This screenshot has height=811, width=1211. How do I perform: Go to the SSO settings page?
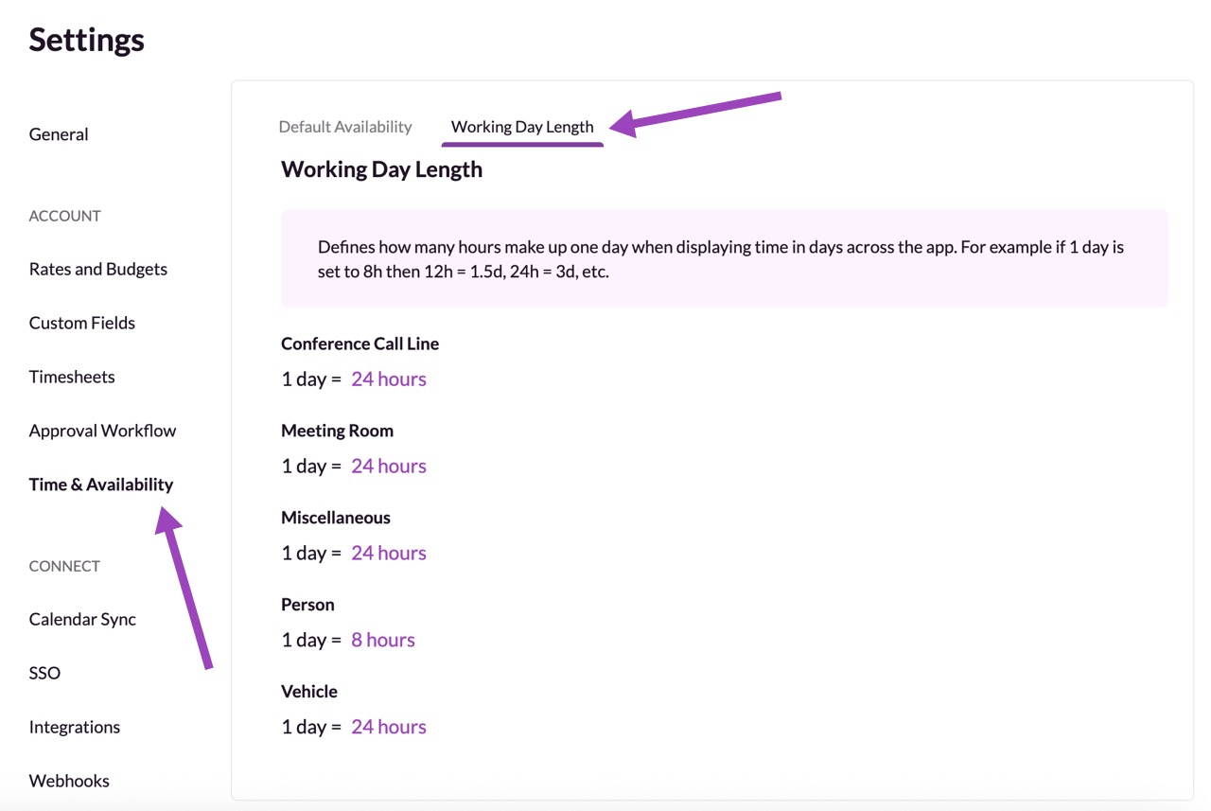[x=44, y=673]
